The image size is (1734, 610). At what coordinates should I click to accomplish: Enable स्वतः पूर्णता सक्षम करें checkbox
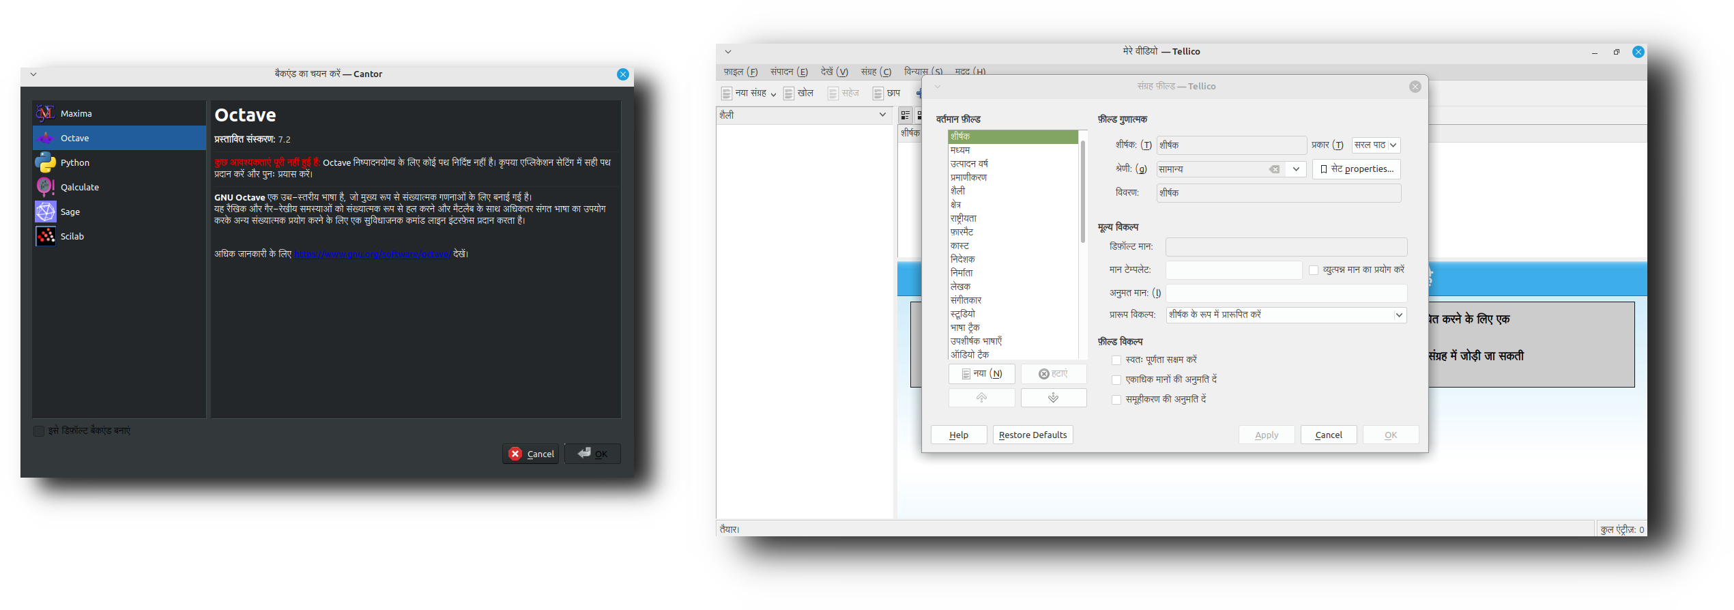click(x=1116, y=360)
